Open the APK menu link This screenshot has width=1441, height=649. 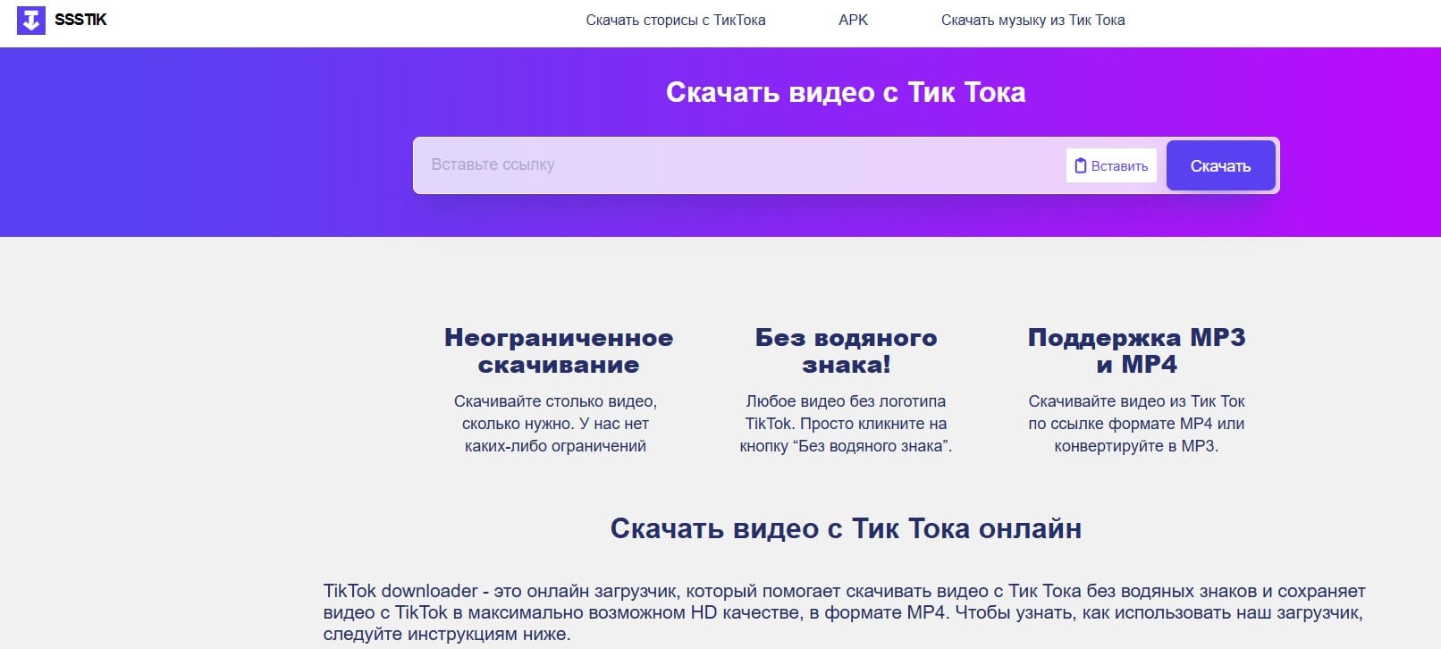click(x=853, y=20)
